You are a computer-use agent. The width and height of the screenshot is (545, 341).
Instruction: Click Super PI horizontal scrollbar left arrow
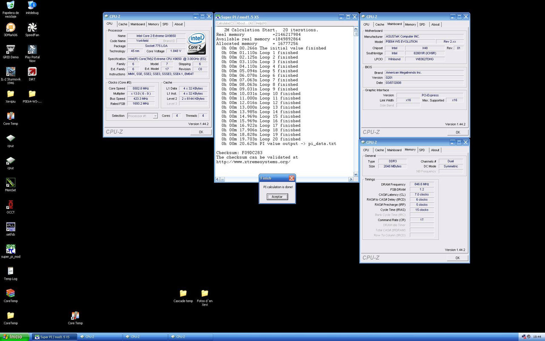coord(218,179)
